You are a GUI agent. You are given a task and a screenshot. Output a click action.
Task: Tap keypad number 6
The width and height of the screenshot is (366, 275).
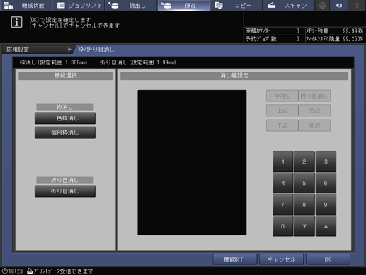pyautogui.click(x=326, y=183)
